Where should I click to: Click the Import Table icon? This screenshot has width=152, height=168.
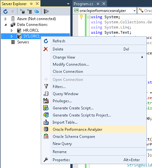(x=46, y=122)
